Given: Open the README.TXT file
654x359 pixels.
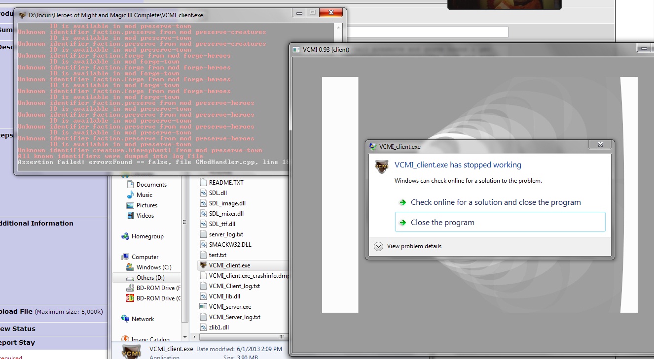Looking at the screenshot, I should (226, 183).
